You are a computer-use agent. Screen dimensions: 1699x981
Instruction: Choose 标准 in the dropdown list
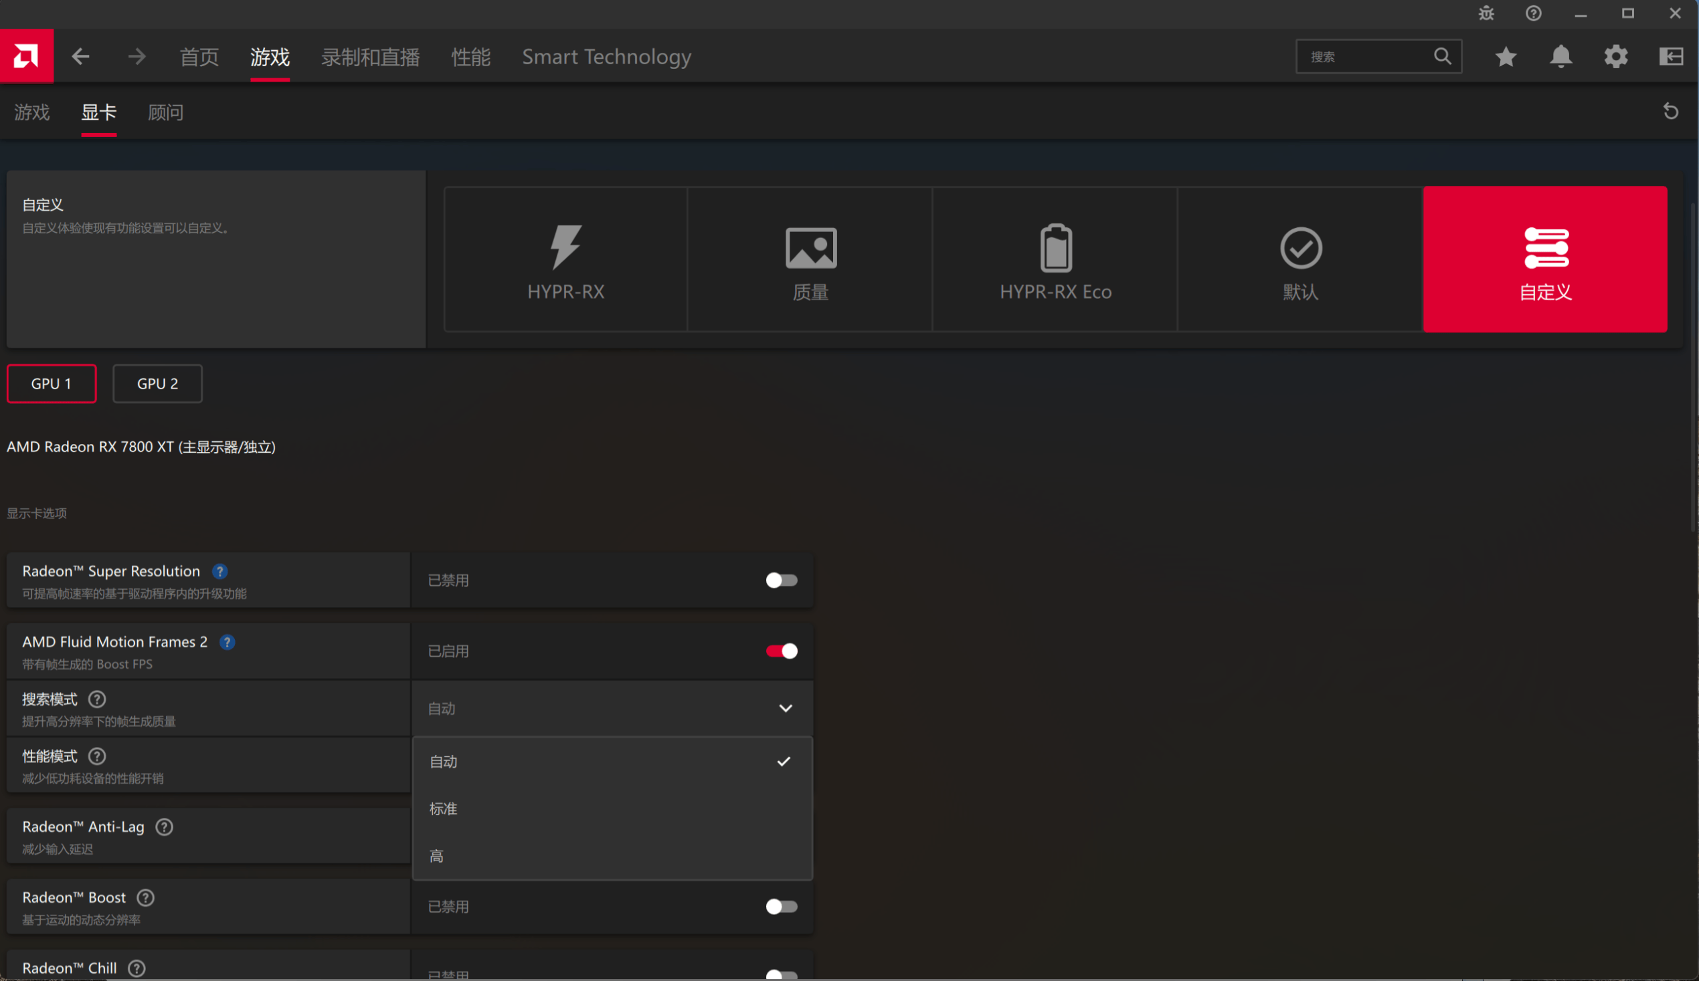point(612,809)
